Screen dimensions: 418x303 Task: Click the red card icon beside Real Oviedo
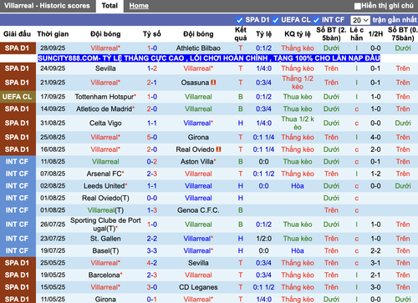[x=218, y=149]
